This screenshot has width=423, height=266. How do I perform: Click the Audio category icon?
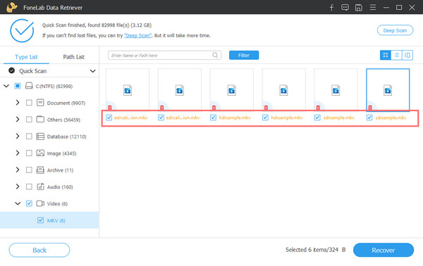tap(40, 186)
